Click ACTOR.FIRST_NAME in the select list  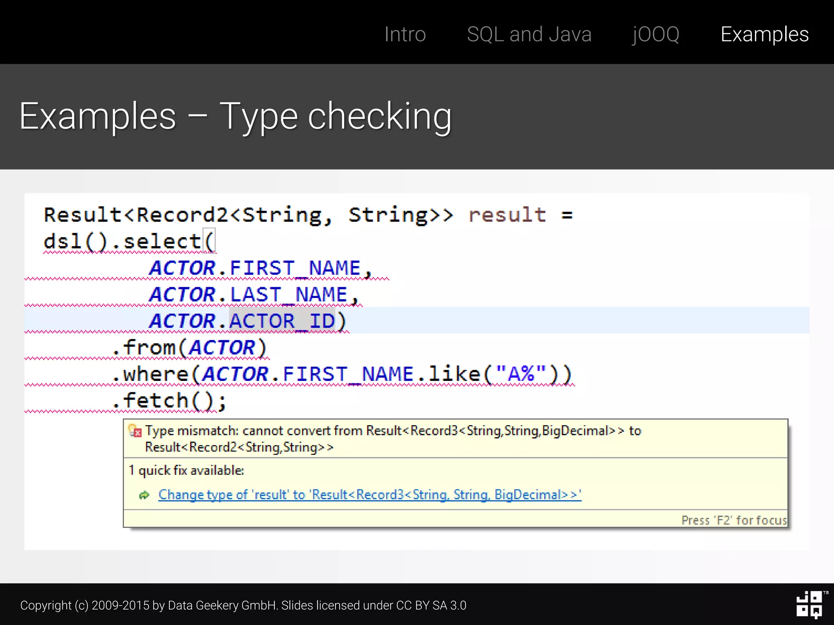tap(255, 268)
